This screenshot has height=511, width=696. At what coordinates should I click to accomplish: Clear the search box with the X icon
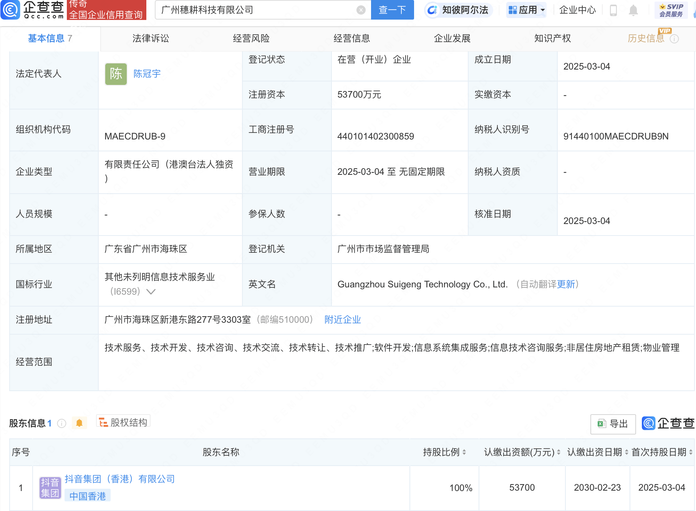pyautogui.click(x=360, y=10)
